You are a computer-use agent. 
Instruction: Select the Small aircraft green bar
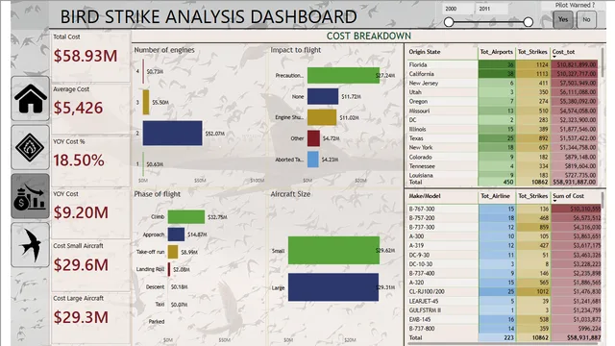point(333,250)
